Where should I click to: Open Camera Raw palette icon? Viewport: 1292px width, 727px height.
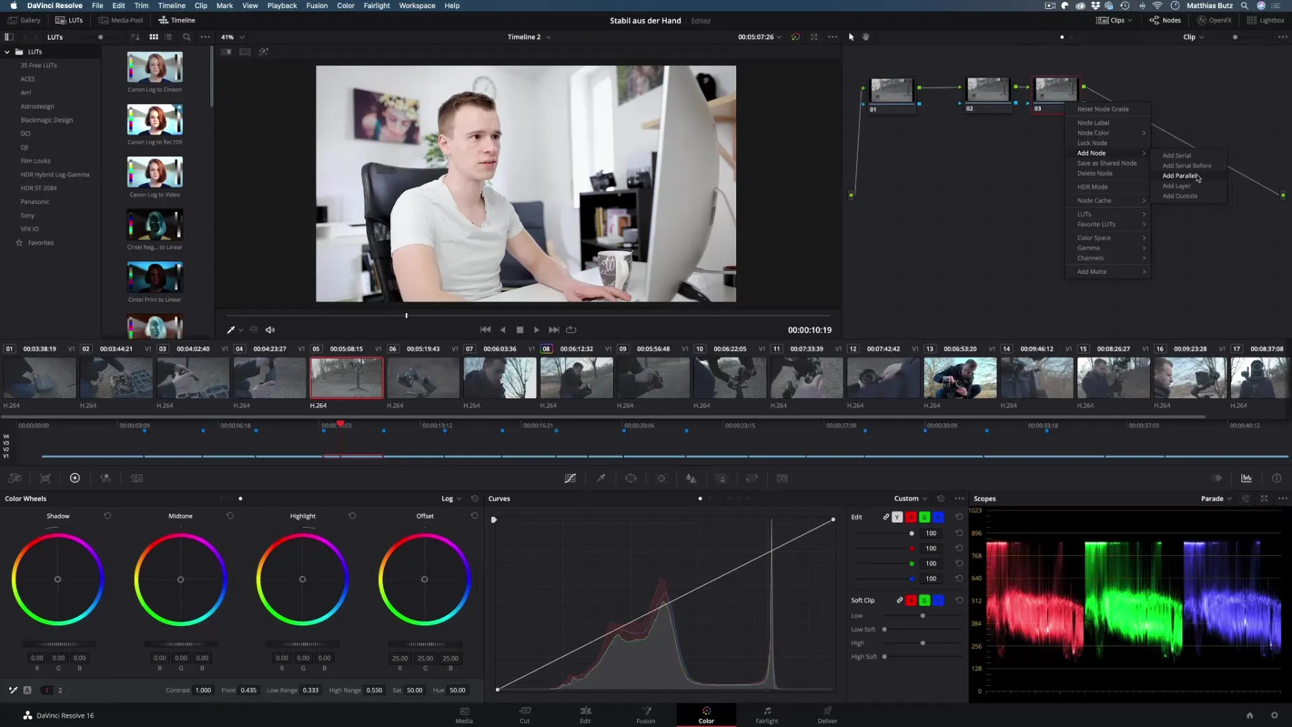pyautogui.click(x=15, y=478)
